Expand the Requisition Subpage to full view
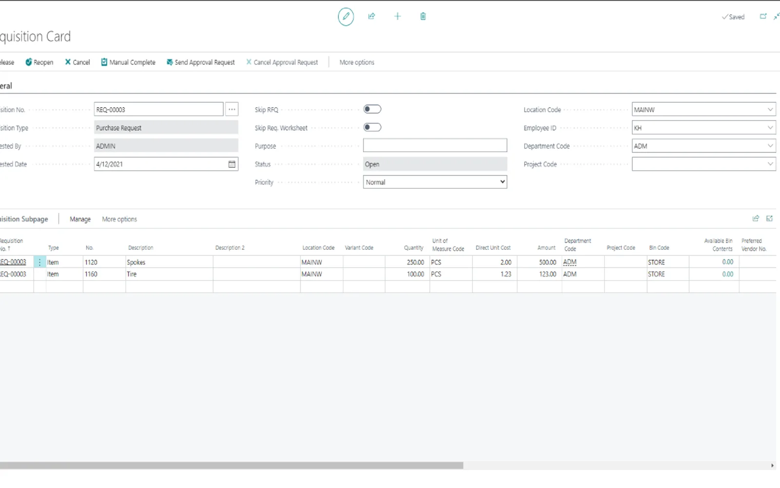Screen dimensions: 780x488 click(x=769, y=219)
